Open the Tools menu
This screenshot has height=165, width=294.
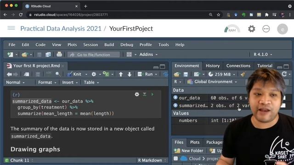pos(164,45)
